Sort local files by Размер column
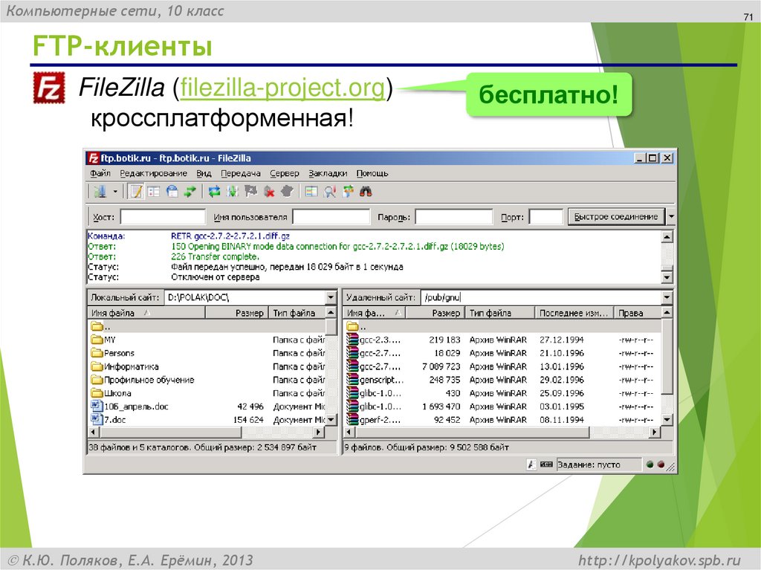The width and height of the screenshot is (761, 570). tap(237, 313)
